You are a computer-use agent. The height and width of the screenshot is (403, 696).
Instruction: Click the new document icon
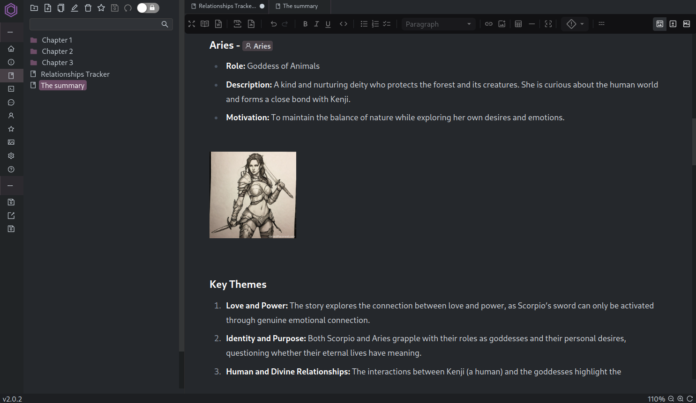[47, 7]
